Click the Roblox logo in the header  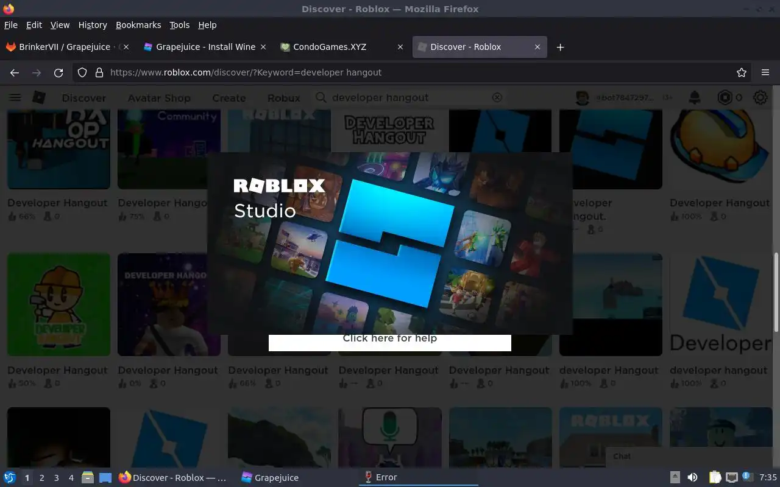click(39, 97)
